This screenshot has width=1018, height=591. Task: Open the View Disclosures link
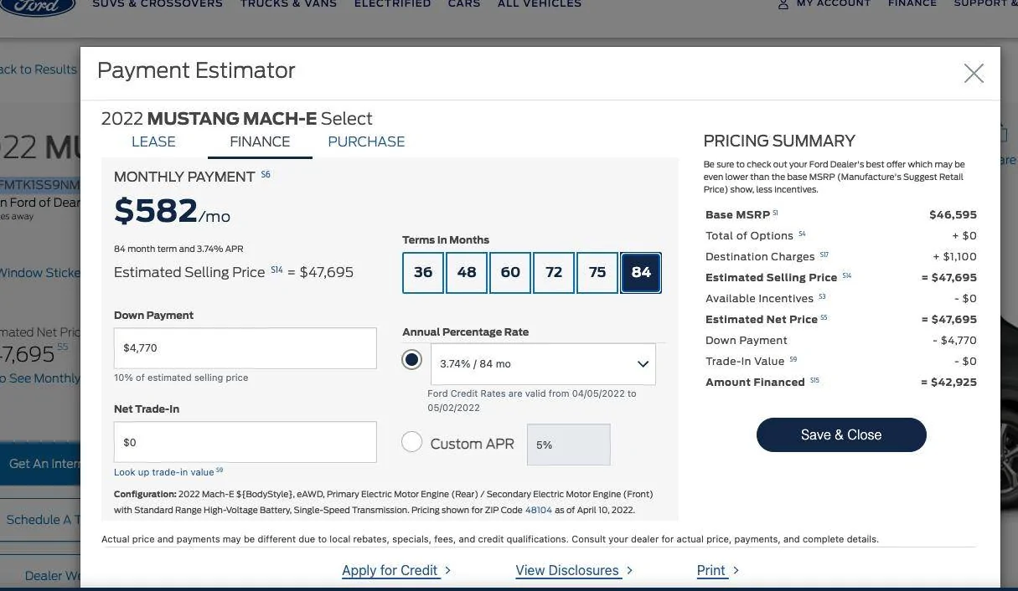567,570
